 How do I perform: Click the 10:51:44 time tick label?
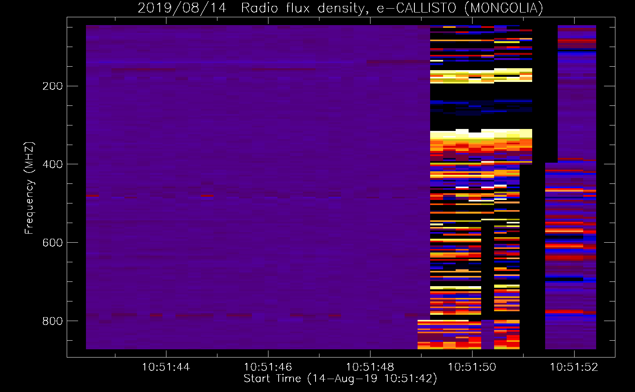(x=166, y=367)
